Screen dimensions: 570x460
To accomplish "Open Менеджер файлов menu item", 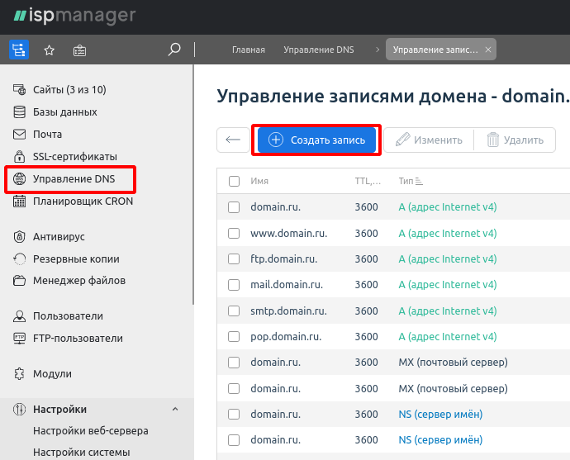I will [x=79, y=281].
